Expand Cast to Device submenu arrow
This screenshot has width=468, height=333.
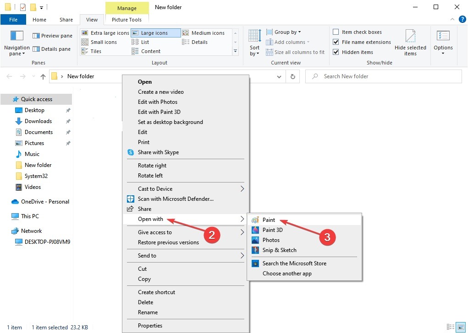pyautogui.click(x=242, y=189)
